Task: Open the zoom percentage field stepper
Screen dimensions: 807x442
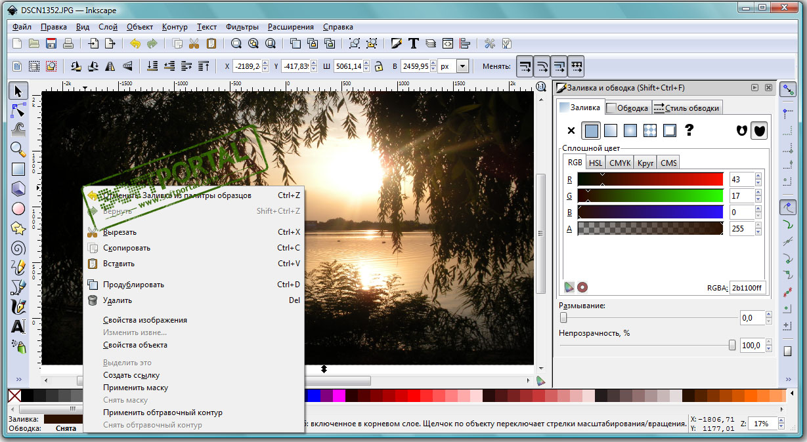Action: (x=781, y=424)
